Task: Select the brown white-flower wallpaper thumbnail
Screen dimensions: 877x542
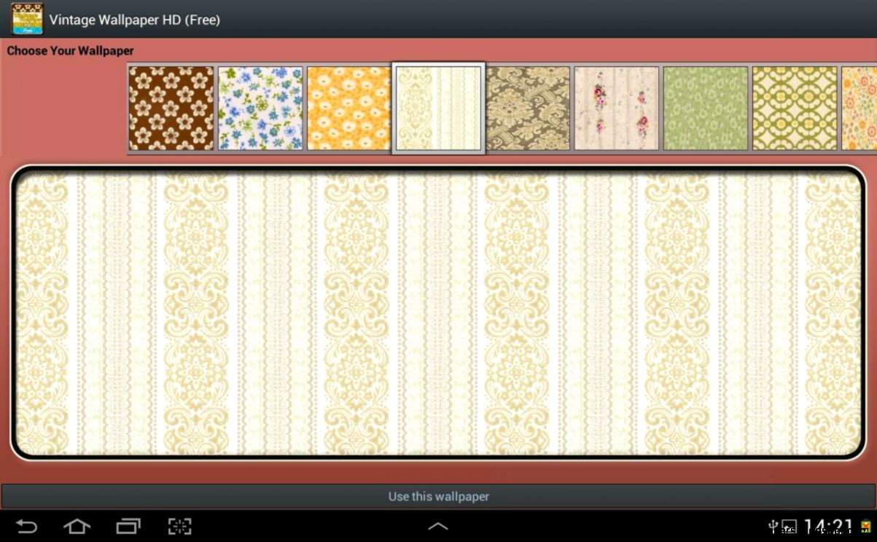Action: click(x=171, y=109)
